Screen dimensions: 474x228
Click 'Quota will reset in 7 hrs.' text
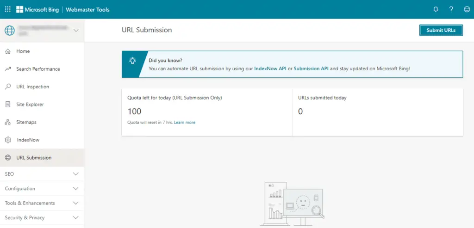click(x=150, y=122)
